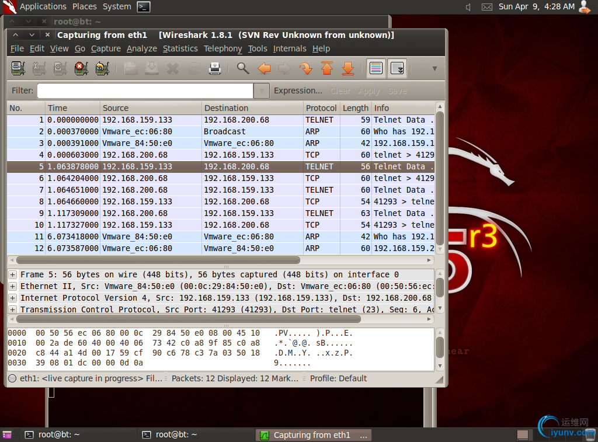Click the greyed-out Reload capture file icon
The width and height of the screenshot is (598, 442).
(193, 69)
